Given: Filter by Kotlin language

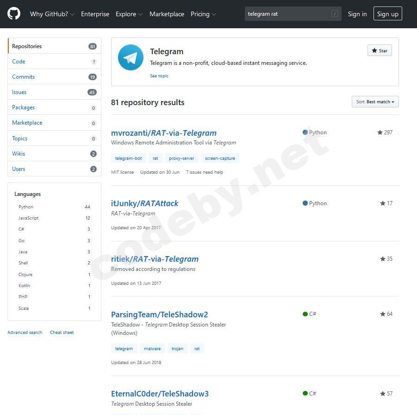Looking at the screenshot, I should (x=54, y=286).
